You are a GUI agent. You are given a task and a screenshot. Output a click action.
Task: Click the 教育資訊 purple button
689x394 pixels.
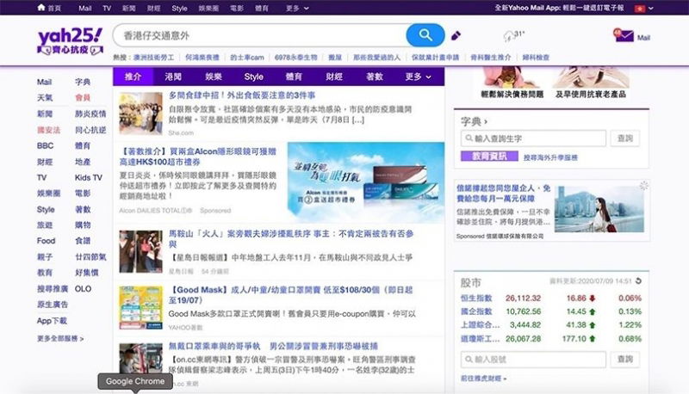coord(489,157)
